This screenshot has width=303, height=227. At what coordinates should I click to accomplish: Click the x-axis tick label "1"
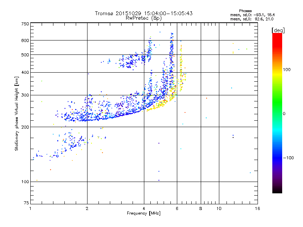point(30,208)
